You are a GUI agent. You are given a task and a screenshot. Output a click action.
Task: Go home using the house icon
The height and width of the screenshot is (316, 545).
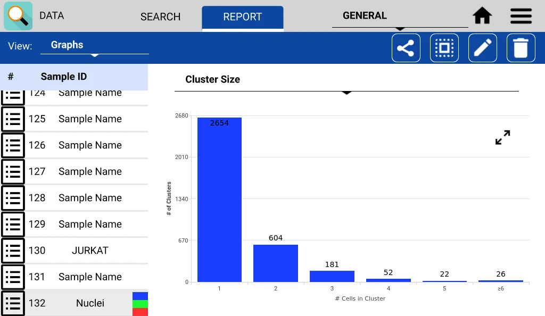[x=482, y=15]
